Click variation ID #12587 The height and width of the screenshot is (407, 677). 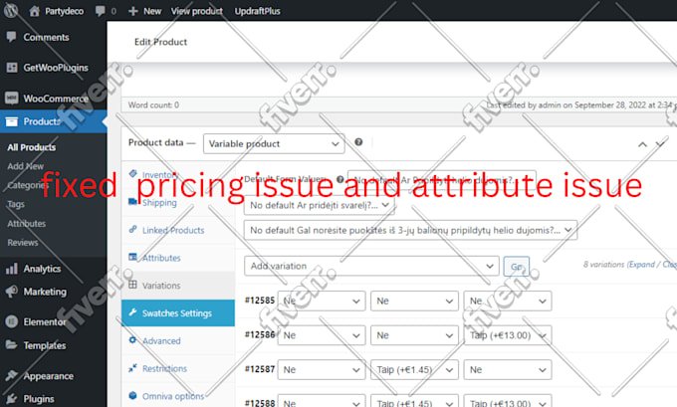(260, 369)
